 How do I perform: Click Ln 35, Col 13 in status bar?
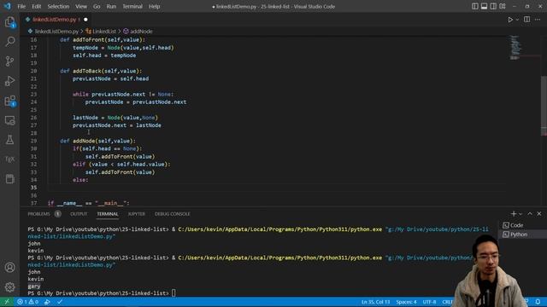point(375,302)
